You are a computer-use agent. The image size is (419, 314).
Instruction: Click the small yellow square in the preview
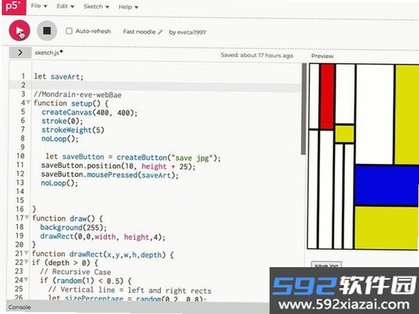pyautogui.click(x=344, y=134)
